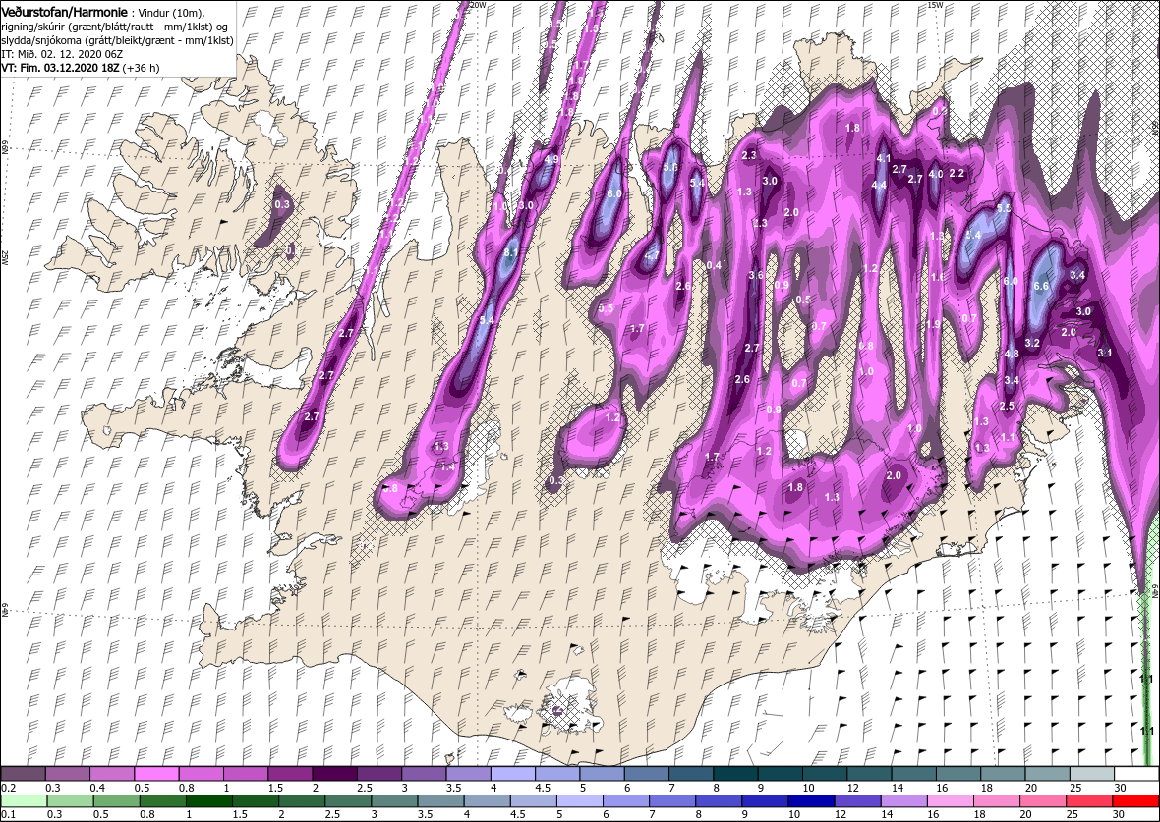Select upper legend bright pink swatch above 0.5
Screen dimensions: 1160x822
tap(156, 774)
